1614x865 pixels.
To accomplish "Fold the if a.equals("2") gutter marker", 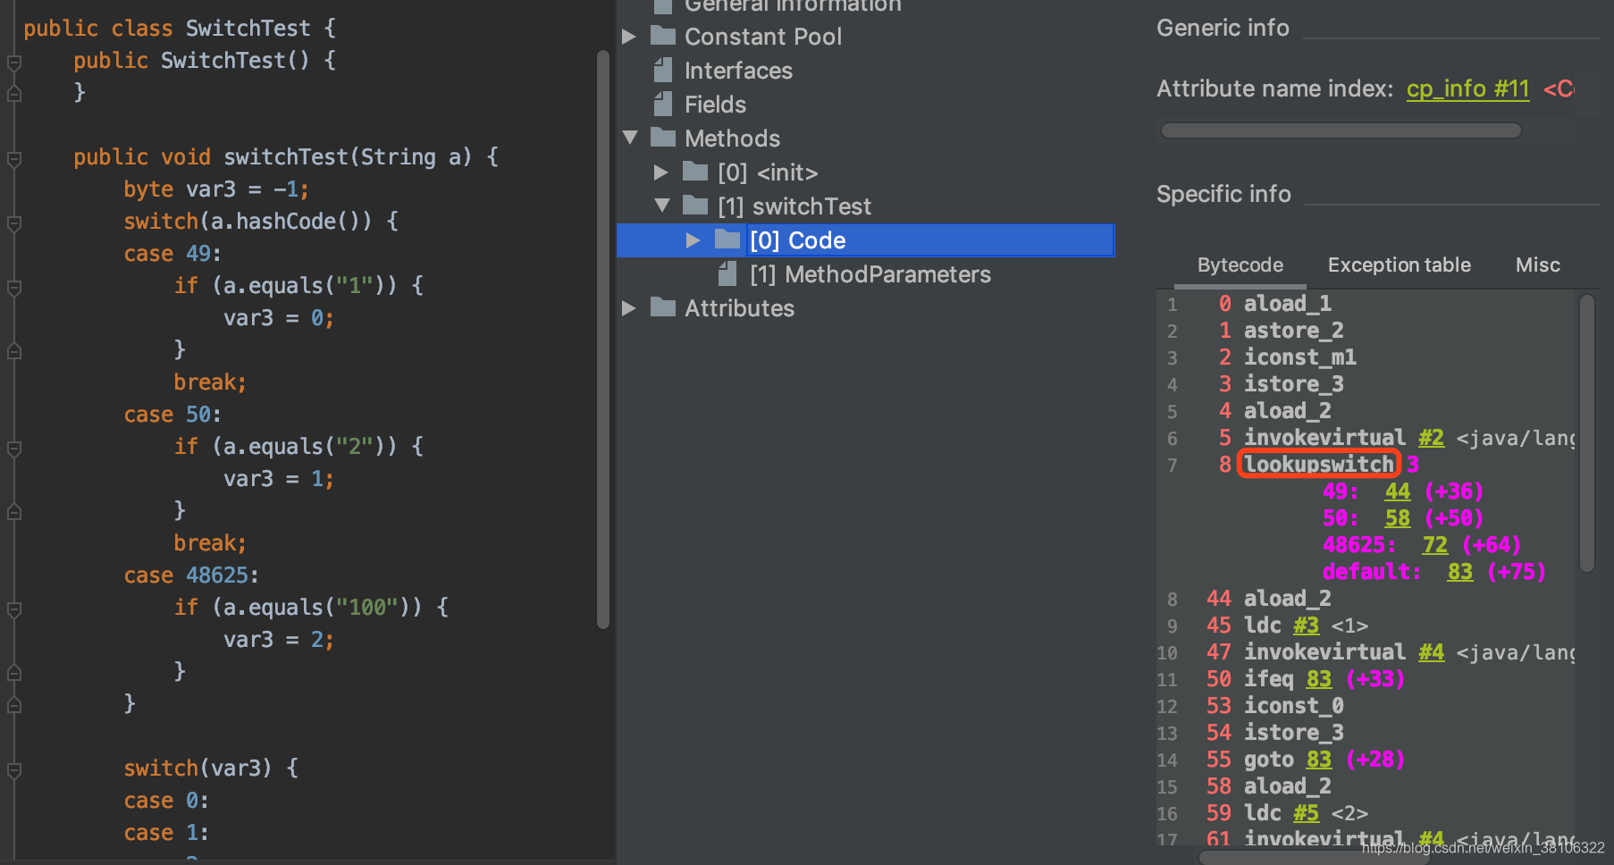I will tap(13, 448).
